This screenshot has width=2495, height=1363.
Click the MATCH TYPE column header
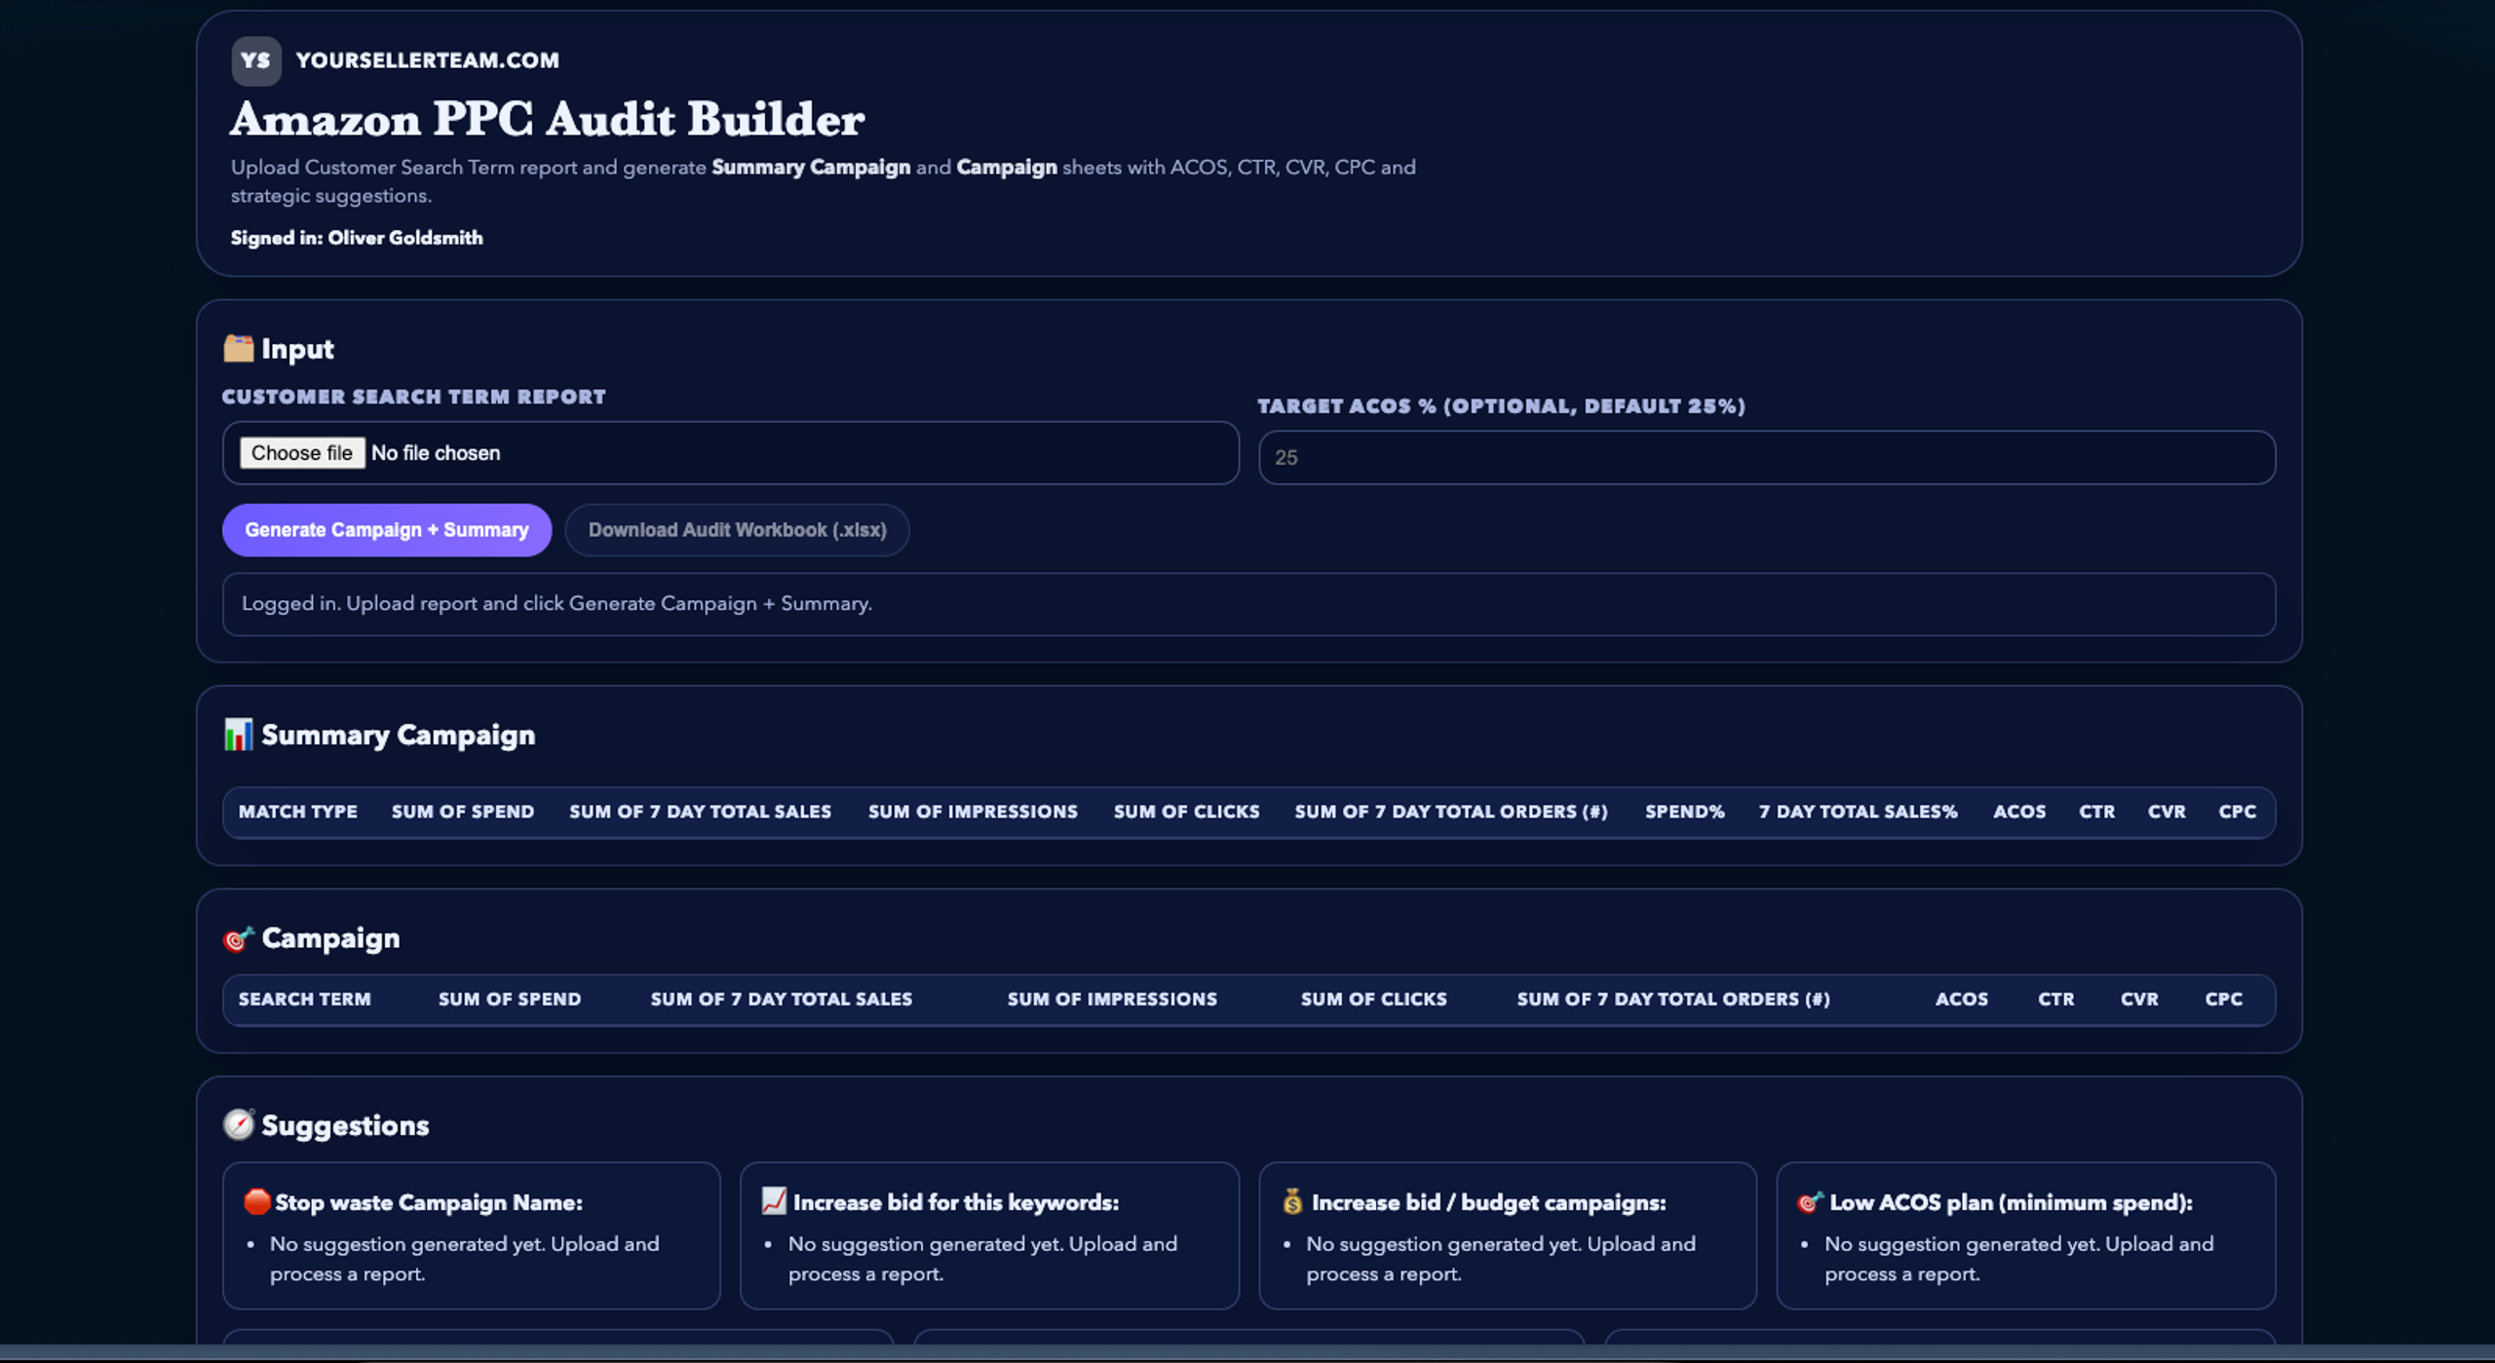click(298, 812)
